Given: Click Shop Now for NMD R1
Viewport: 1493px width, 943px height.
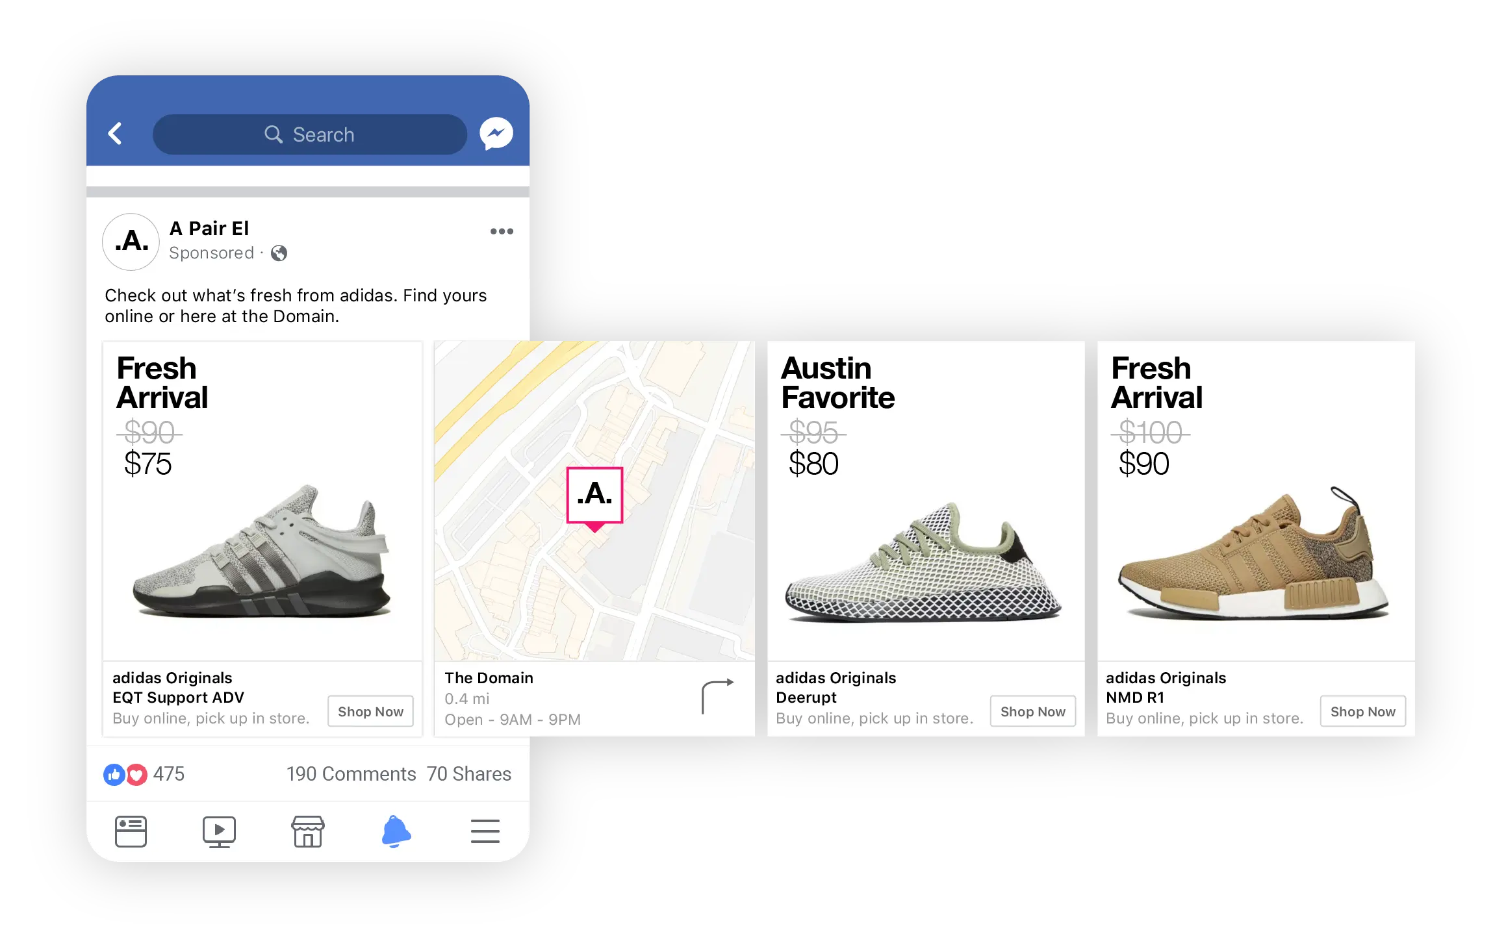Looking at the screenshot, I should coord(1362,712).
